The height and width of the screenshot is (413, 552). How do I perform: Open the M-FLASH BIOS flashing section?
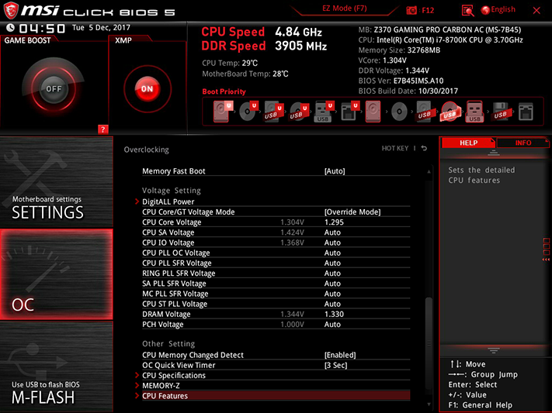(x=57, y=367)
